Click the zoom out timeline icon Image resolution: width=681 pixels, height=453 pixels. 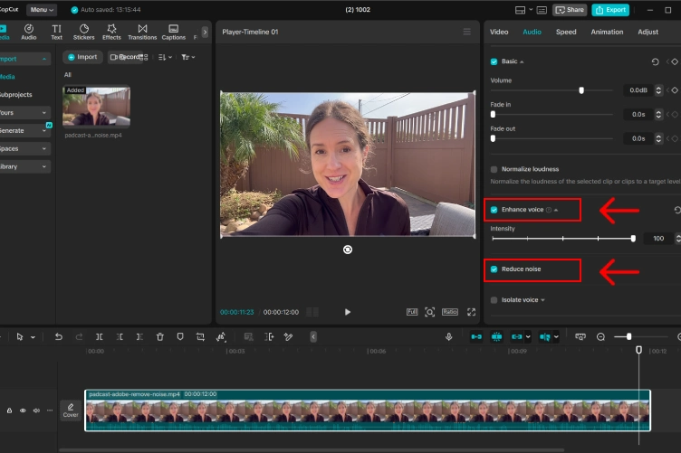pyautogui.click(x=600, y=337)
